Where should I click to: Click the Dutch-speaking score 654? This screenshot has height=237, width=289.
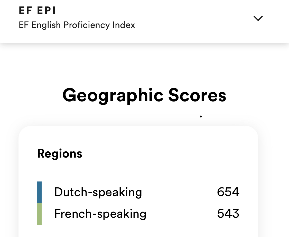[228, 192]
